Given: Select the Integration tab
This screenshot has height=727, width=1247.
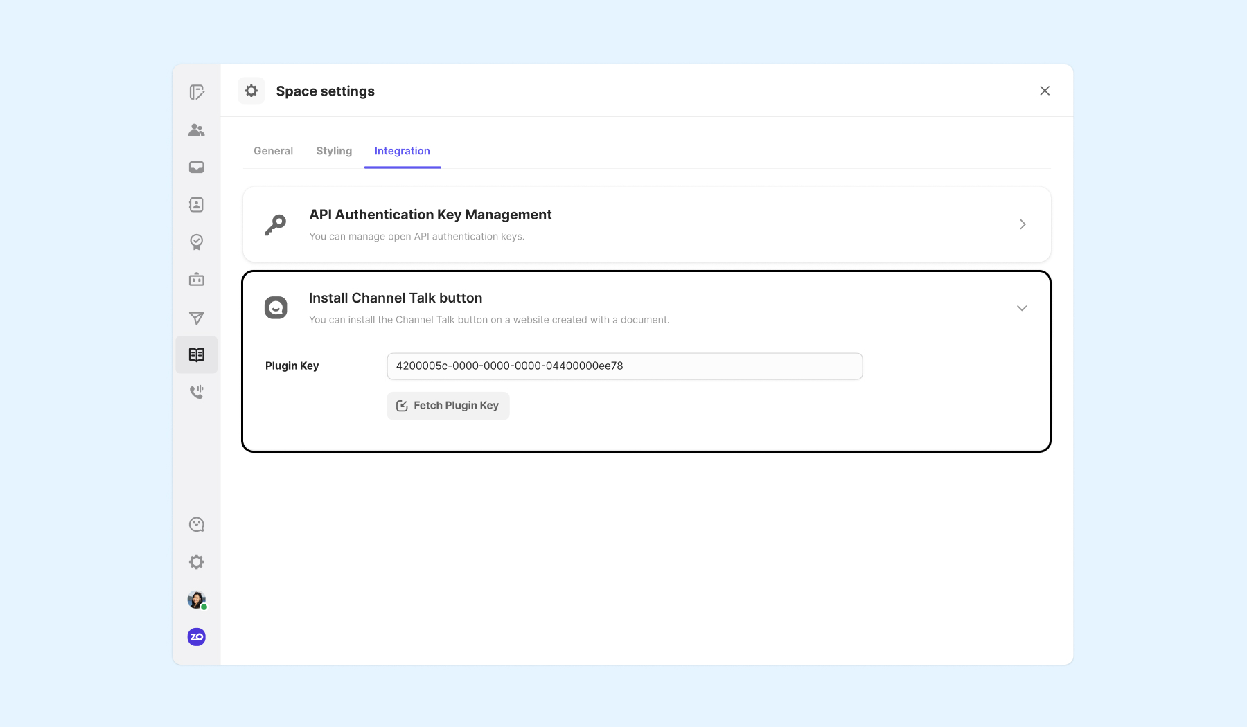Looking at the screenshot, I should [403, 151].
